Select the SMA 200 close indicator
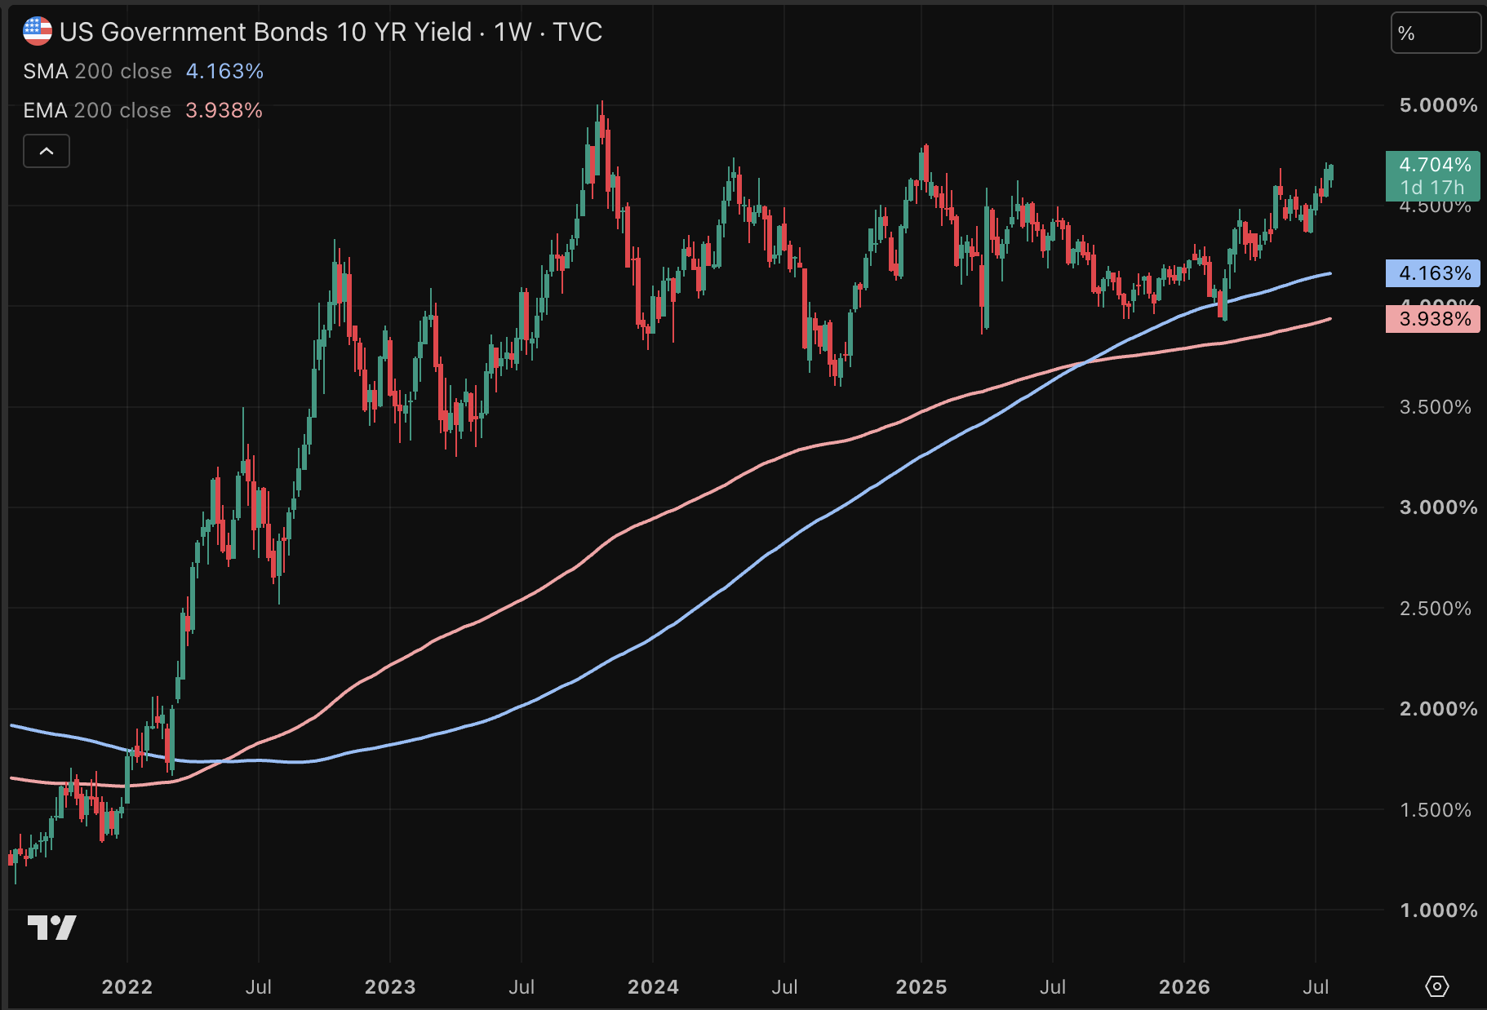Viewport: 1487px width, 1010px height. point(97,72)
